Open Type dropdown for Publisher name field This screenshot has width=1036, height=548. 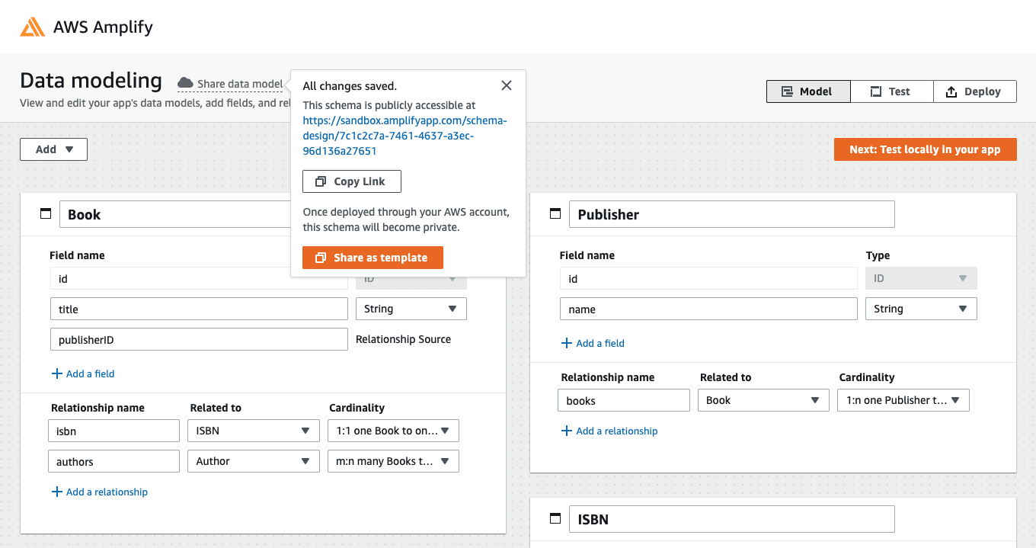coord(921,309)
